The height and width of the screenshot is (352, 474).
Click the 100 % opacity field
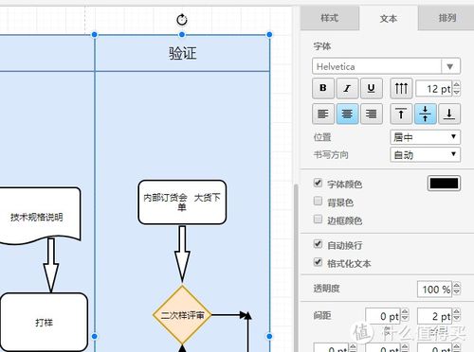435,289
